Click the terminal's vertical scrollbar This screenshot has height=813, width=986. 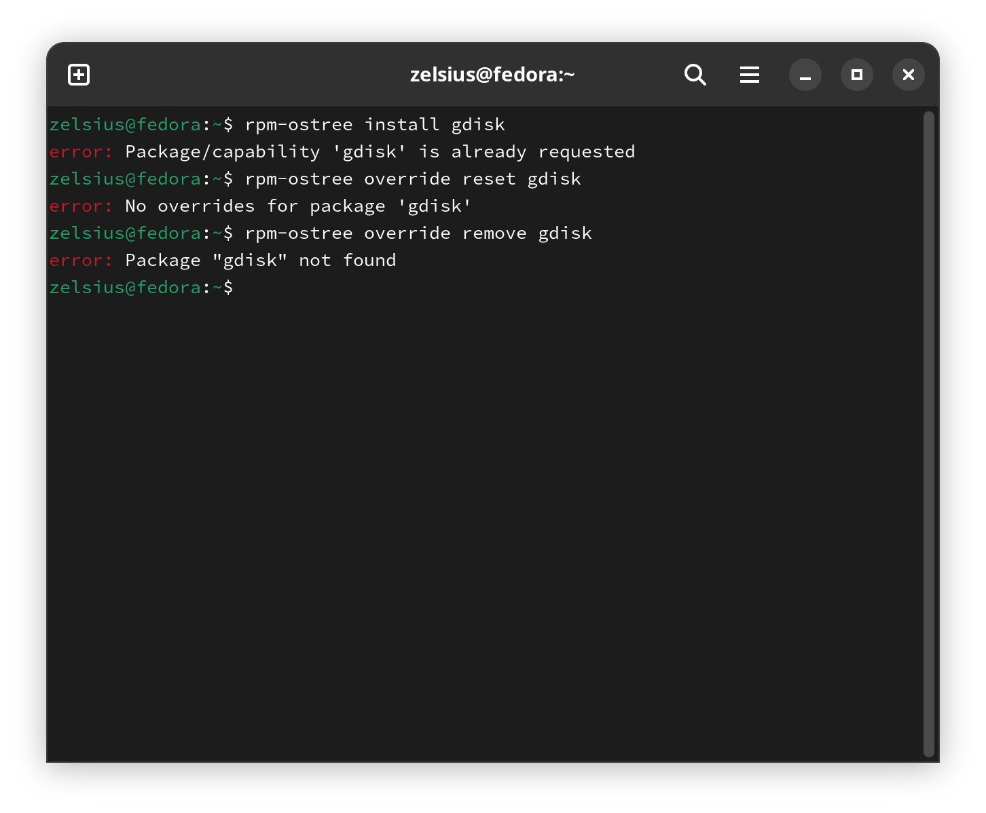[929, 434]
